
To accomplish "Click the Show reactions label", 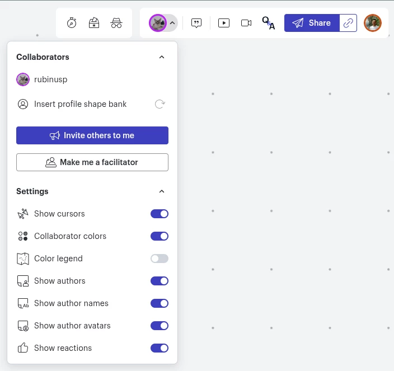I will pos(63,348).
